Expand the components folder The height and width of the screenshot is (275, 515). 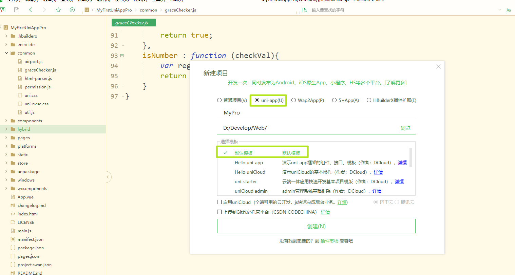tap(6, 121)
